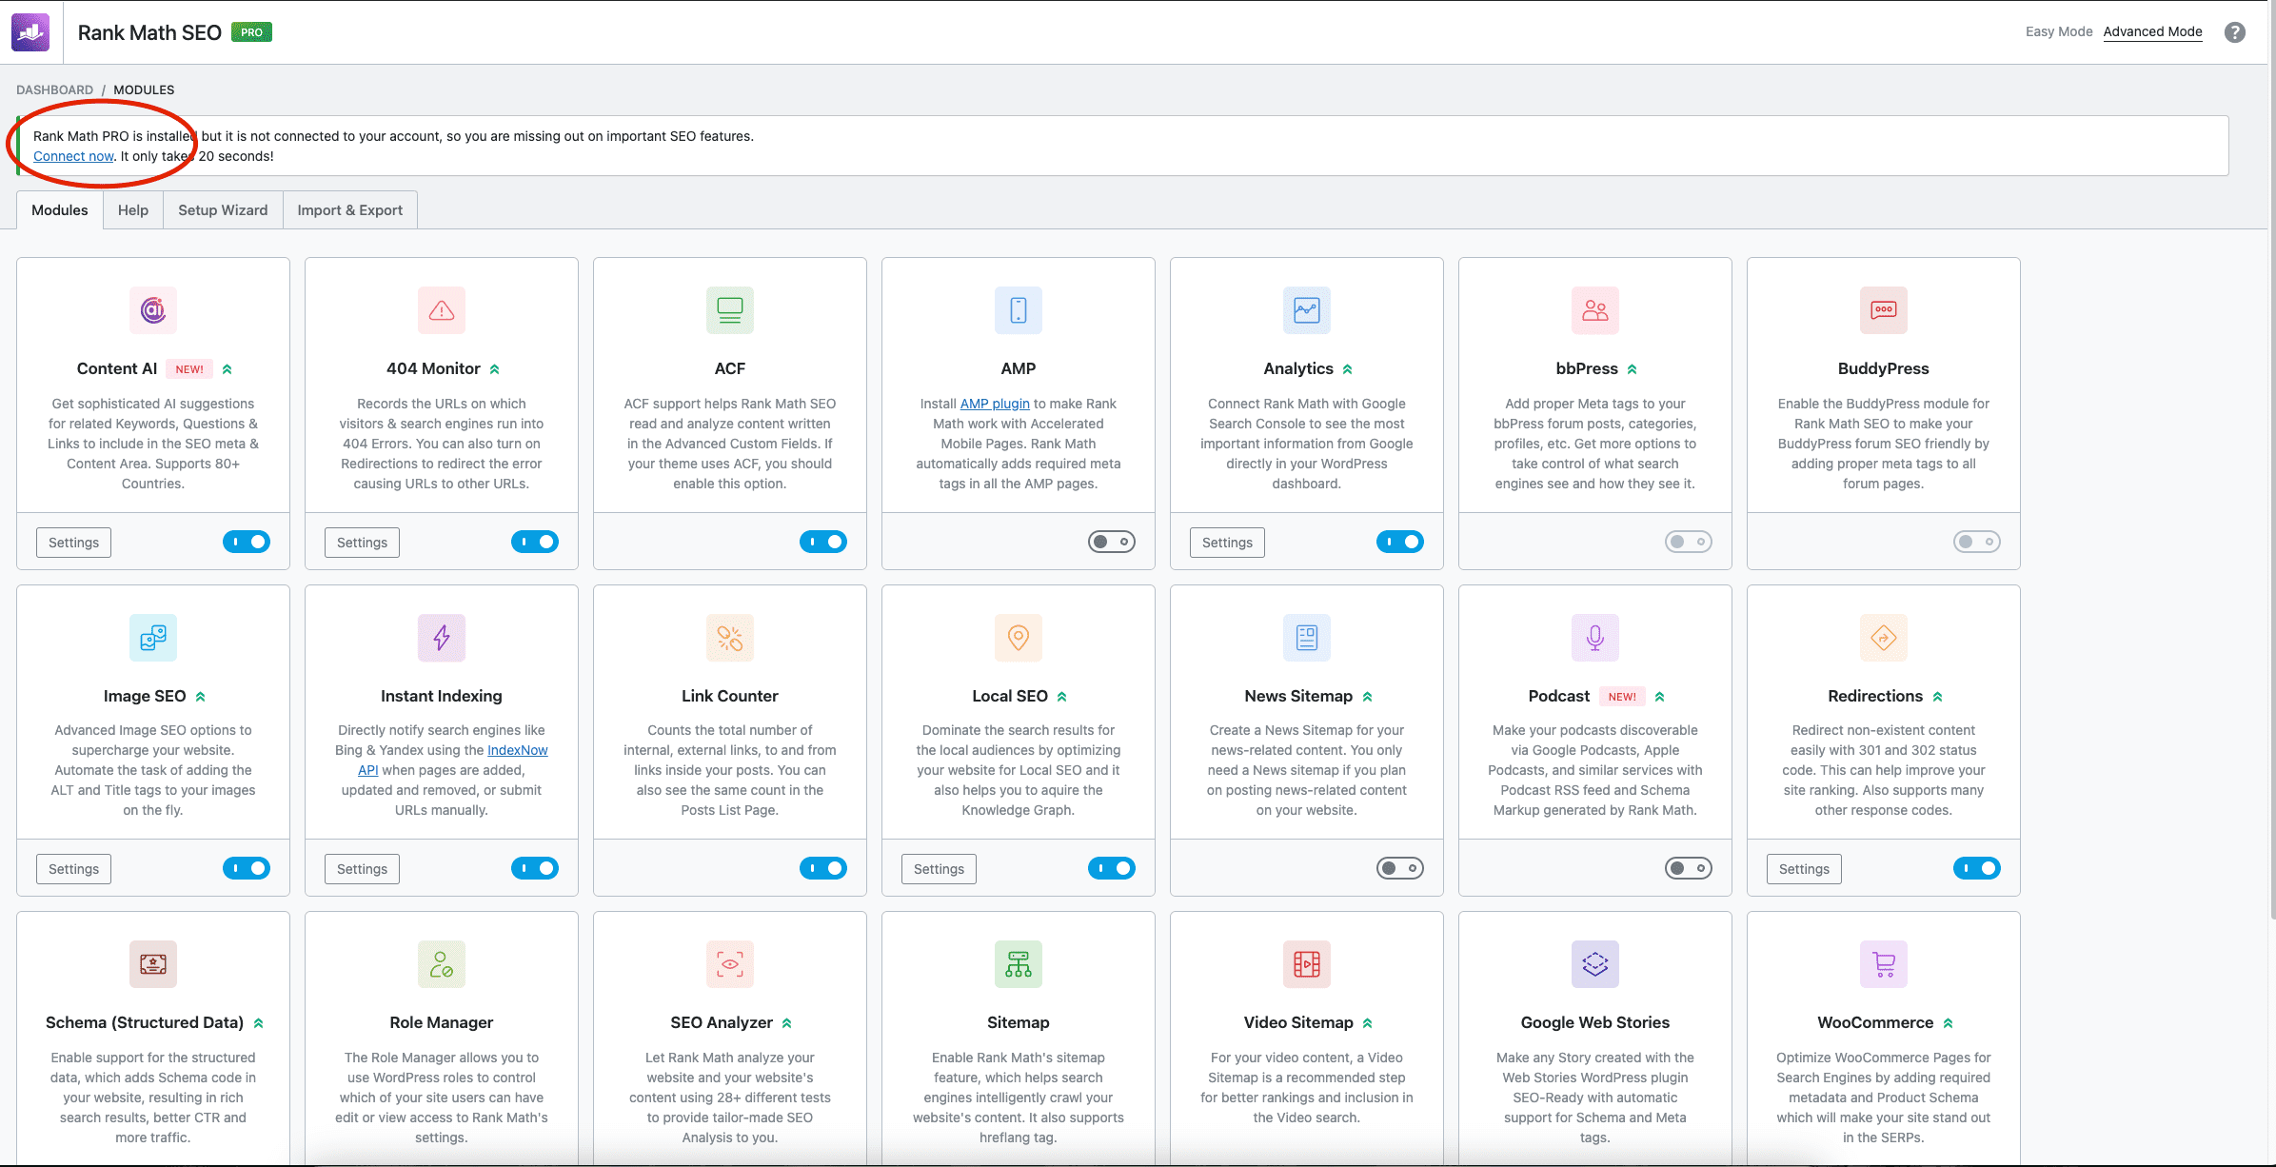Turn on the News Sitemap toggle
Screen dimensions: 2276x1167
click(x=1399, y=868)
